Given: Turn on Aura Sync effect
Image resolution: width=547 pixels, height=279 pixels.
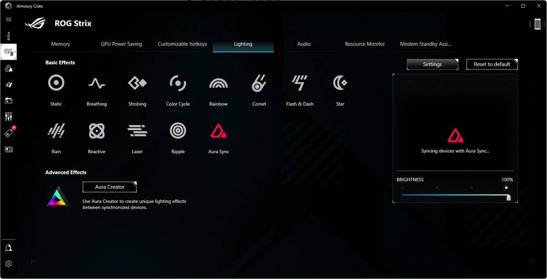Looking at the screenshot, I should click(218, 131).
